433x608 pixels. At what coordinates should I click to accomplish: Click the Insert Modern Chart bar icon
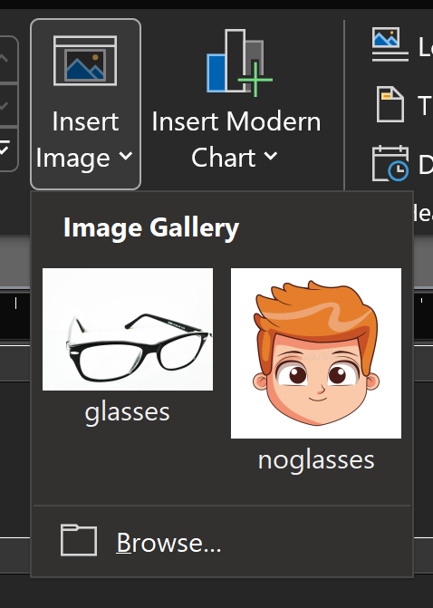239,63
